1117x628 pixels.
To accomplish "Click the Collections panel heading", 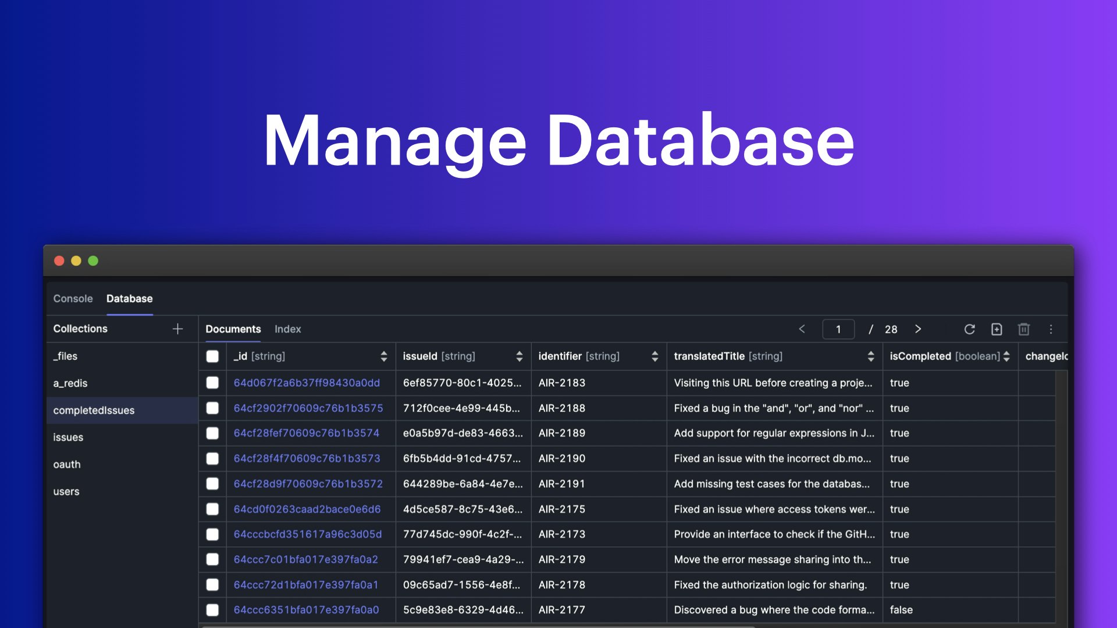I will tap(80, 329).
